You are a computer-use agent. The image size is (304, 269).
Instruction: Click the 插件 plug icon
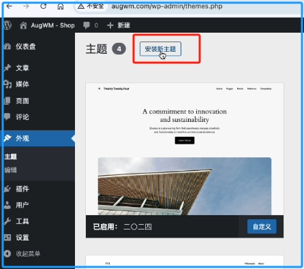(7, 189)
